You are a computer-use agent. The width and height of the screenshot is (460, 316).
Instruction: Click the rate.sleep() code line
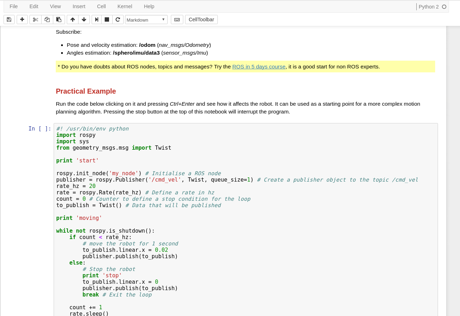(89, 314)
